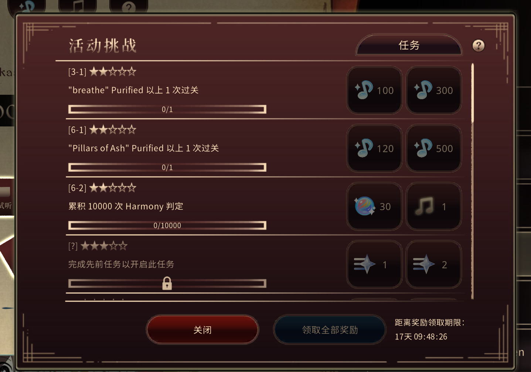Select the 120 note reward for Pillars of Ash
This screenshot has width=531, height=372.
(374, 148)
